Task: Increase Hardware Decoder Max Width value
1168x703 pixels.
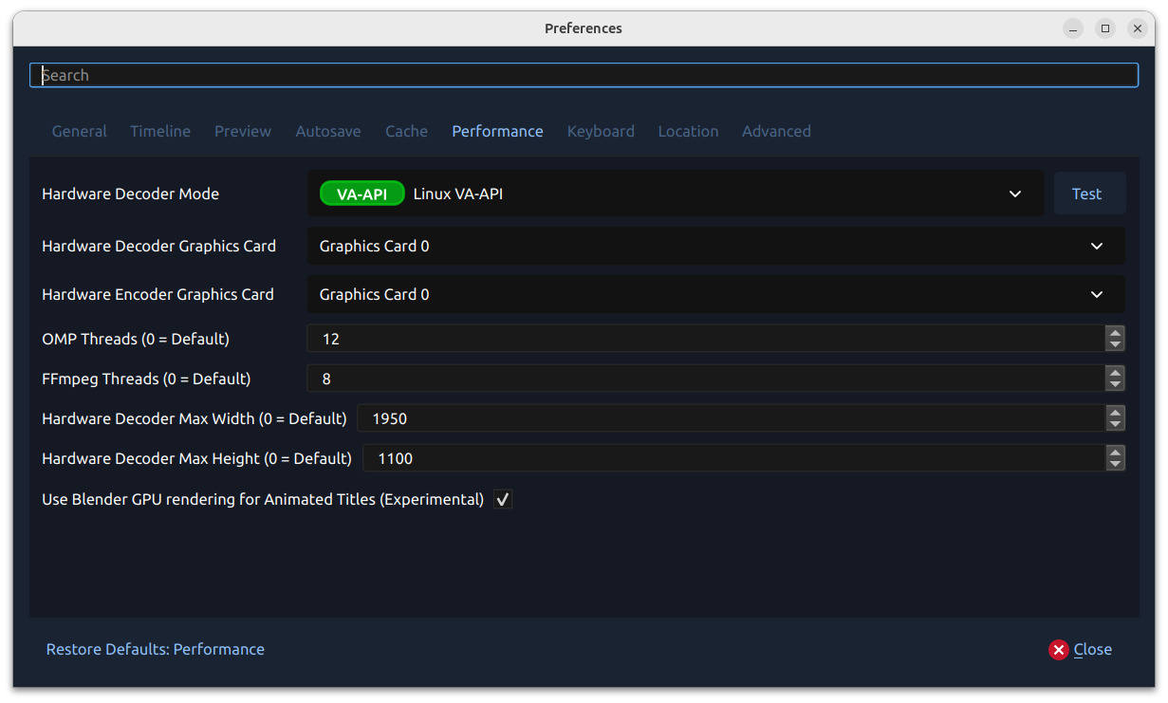Action: [x=1116, y=412]
